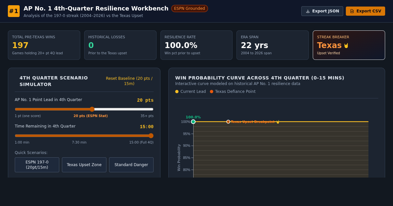Viewport: 393px width, 206px height.
Task: Select the Historical Losses card
Action: pyautogui.click(x=120, y=45)
